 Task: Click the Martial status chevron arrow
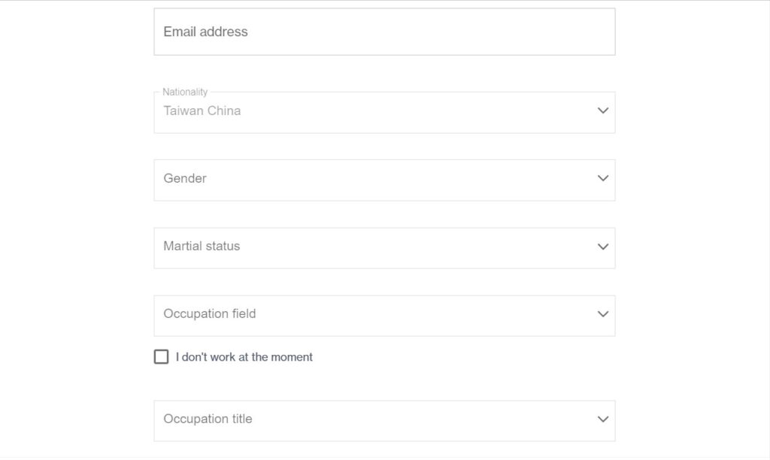(x=602, y=247)
